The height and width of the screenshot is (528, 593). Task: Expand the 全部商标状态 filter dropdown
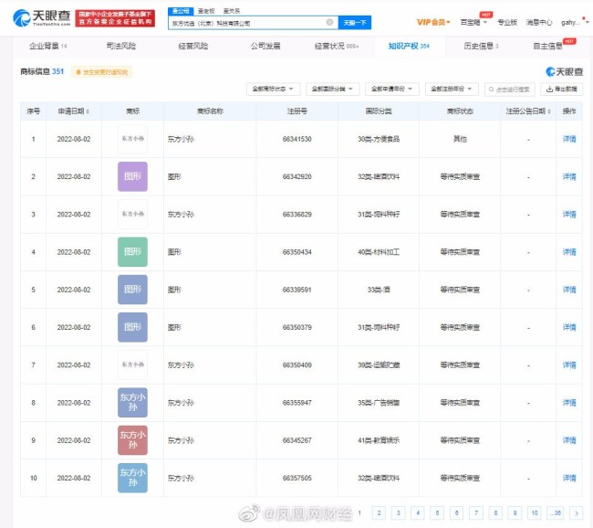tap(274, 89)
